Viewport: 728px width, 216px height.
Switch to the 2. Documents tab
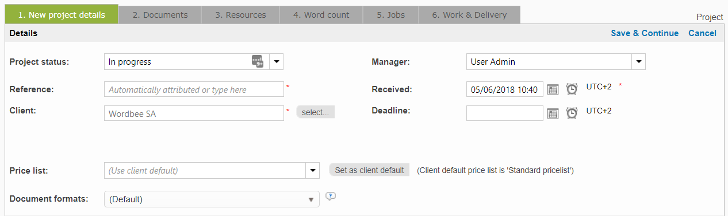tap(160, 15)
